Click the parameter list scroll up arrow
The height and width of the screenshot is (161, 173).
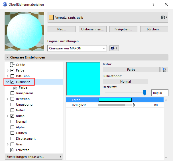[166, 100]
